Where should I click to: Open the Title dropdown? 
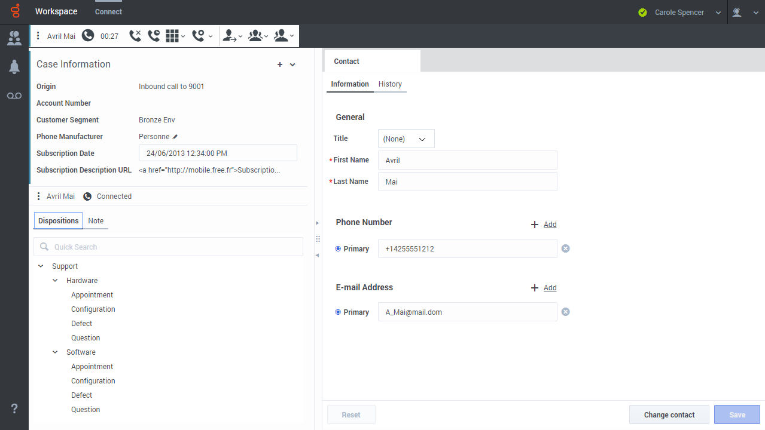tap(406, 139)
